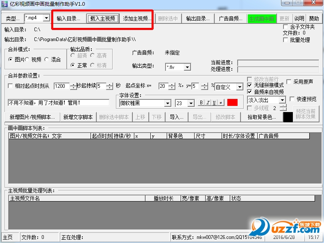
Task: Click 输入目录 to choose input folder
Action: tap(68, 18)
